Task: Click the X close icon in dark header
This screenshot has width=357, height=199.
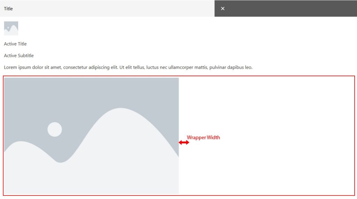Action: click(x=223, y=8)
